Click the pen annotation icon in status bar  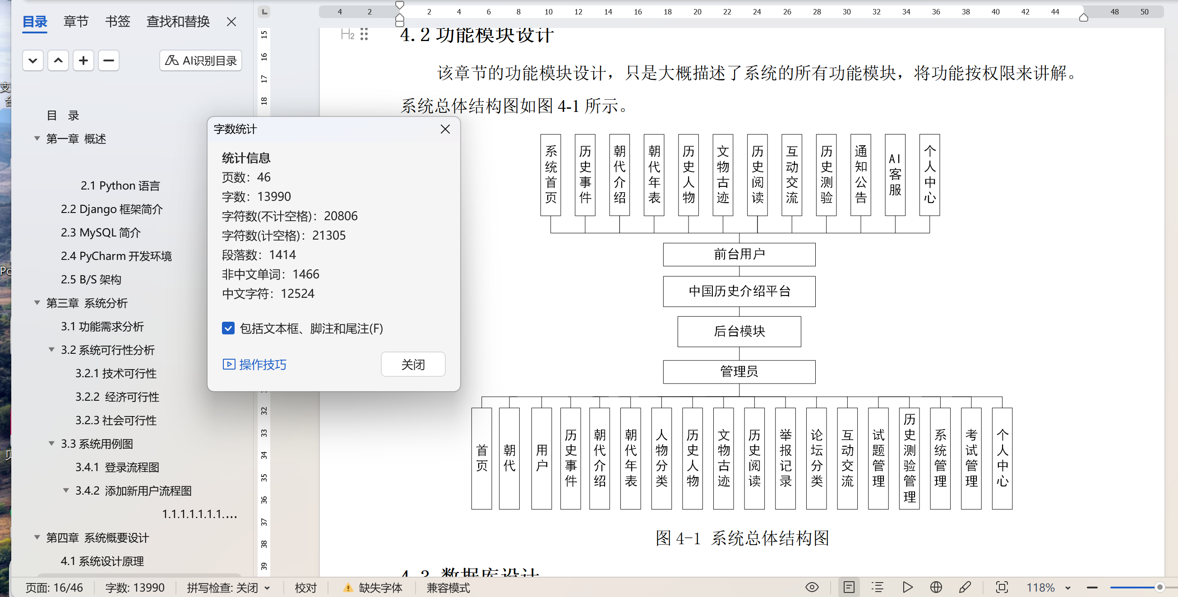[965, 587]
